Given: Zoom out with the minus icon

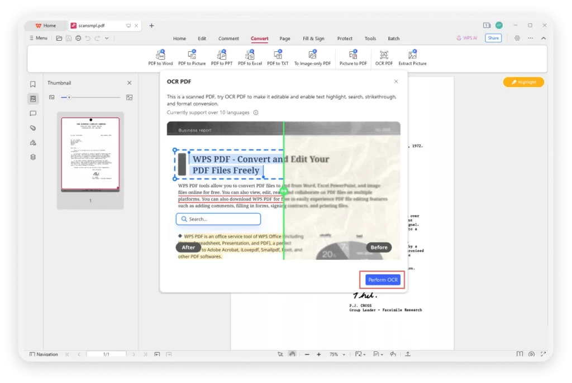Looking at the screenshot, I should tap(307, 354).
